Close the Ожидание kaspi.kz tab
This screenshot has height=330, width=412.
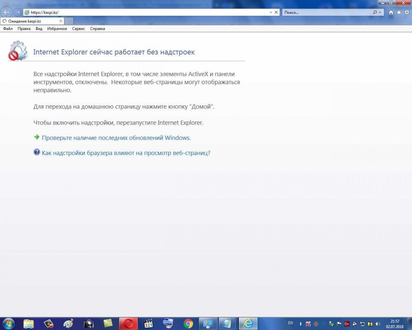pyautogui.click(x=61, y=21)
